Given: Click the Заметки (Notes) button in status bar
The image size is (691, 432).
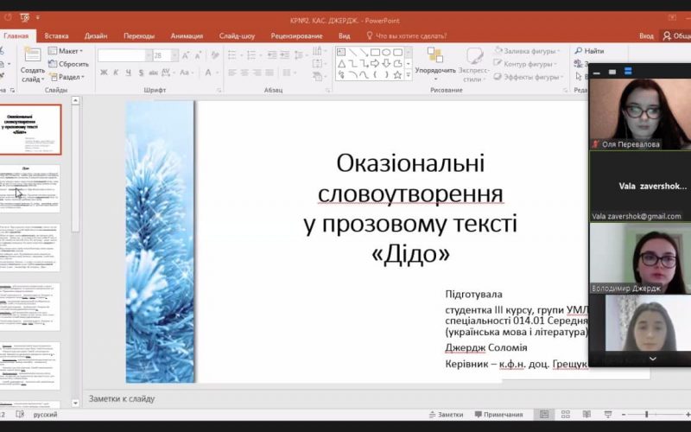Looking at the screenshot, I should pyautogui.click(x=445, y=415).
